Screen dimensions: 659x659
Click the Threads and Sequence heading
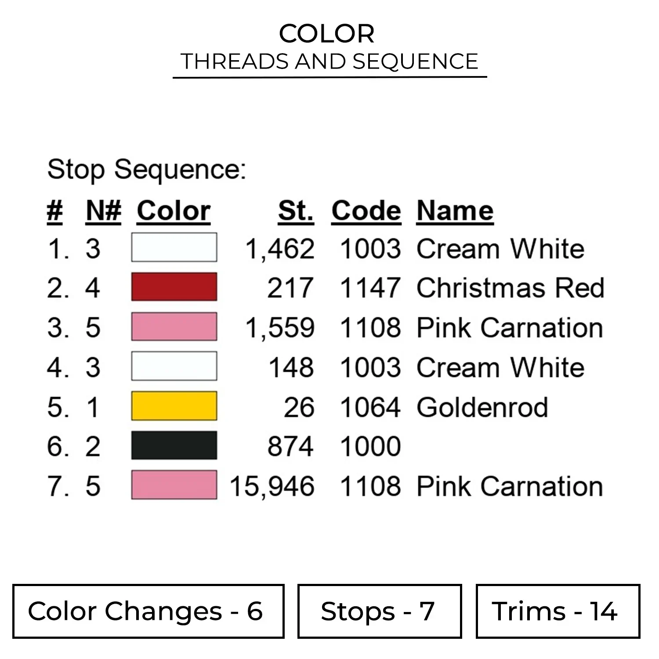pos(329,62)
